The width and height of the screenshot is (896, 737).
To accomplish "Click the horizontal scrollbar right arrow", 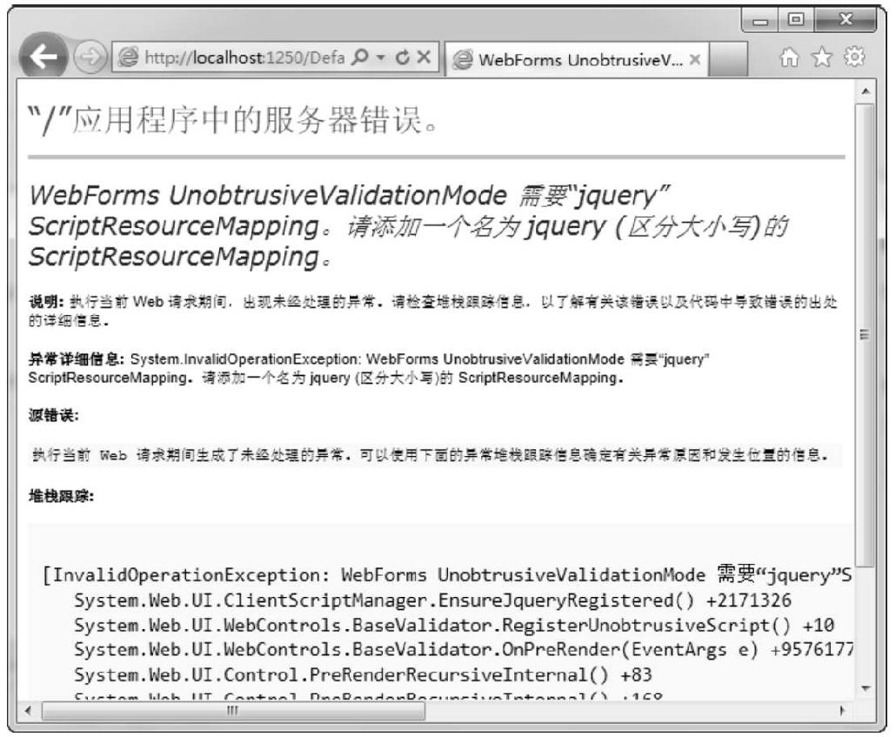I will point(842,711).
